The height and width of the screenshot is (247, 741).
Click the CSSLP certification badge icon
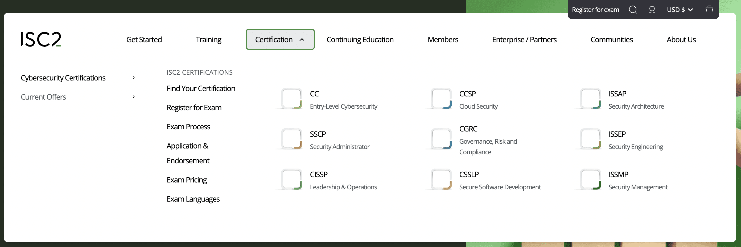click(x=441, y=180)
